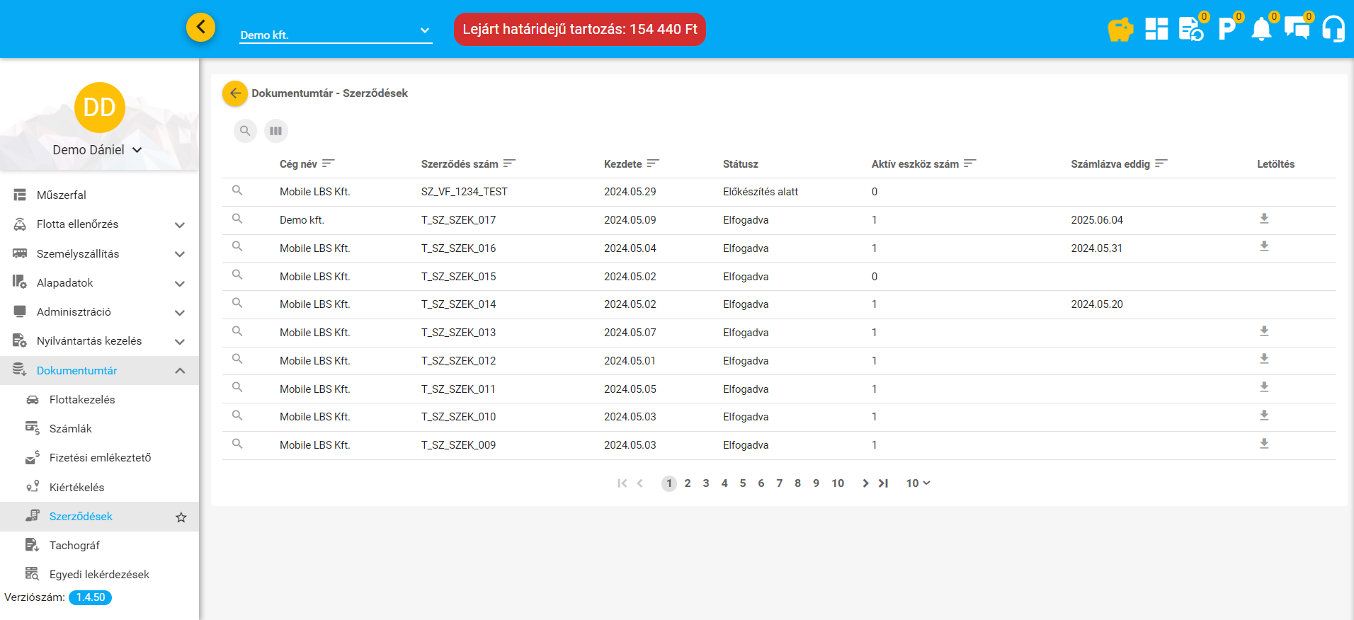The height and width of the screenshot is (620, 1354).
Task: View details of SZ_VF_1234_TEST row
Action: point(237,190)
